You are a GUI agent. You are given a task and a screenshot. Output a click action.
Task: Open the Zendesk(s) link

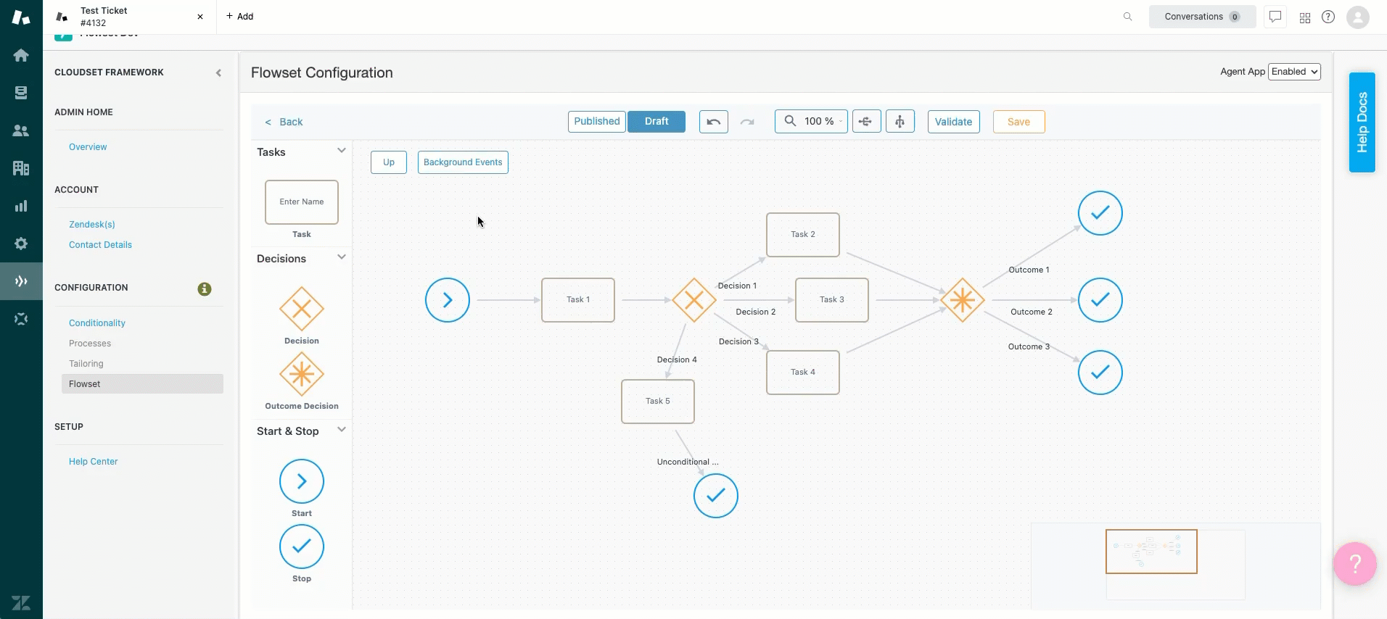pos(92,225)
